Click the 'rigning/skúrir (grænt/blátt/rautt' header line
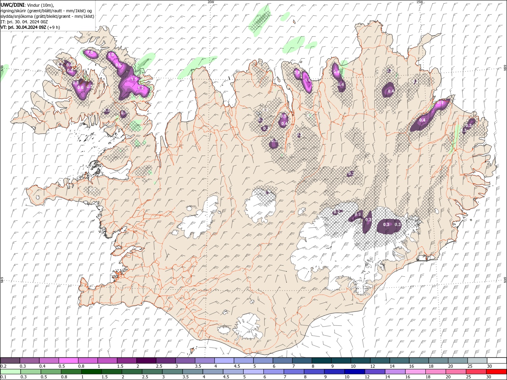The image size is (507, 380). 46,11
